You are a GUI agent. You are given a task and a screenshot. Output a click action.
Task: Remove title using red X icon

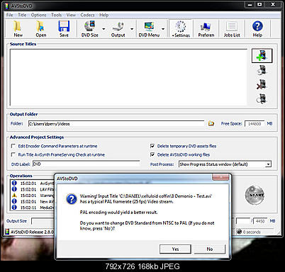click(262, 84)
